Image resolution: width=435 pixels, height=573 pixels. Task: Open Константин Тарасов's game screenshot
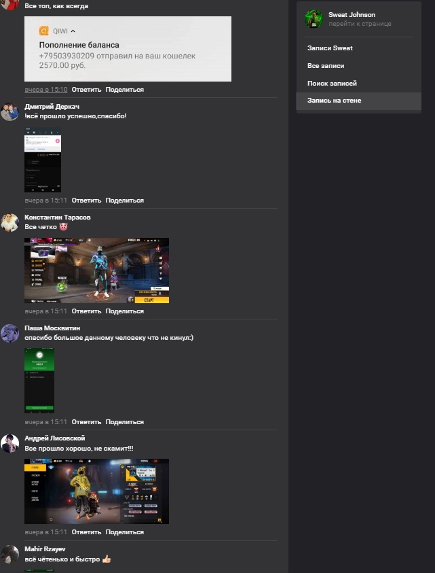(x=96, y=270)
